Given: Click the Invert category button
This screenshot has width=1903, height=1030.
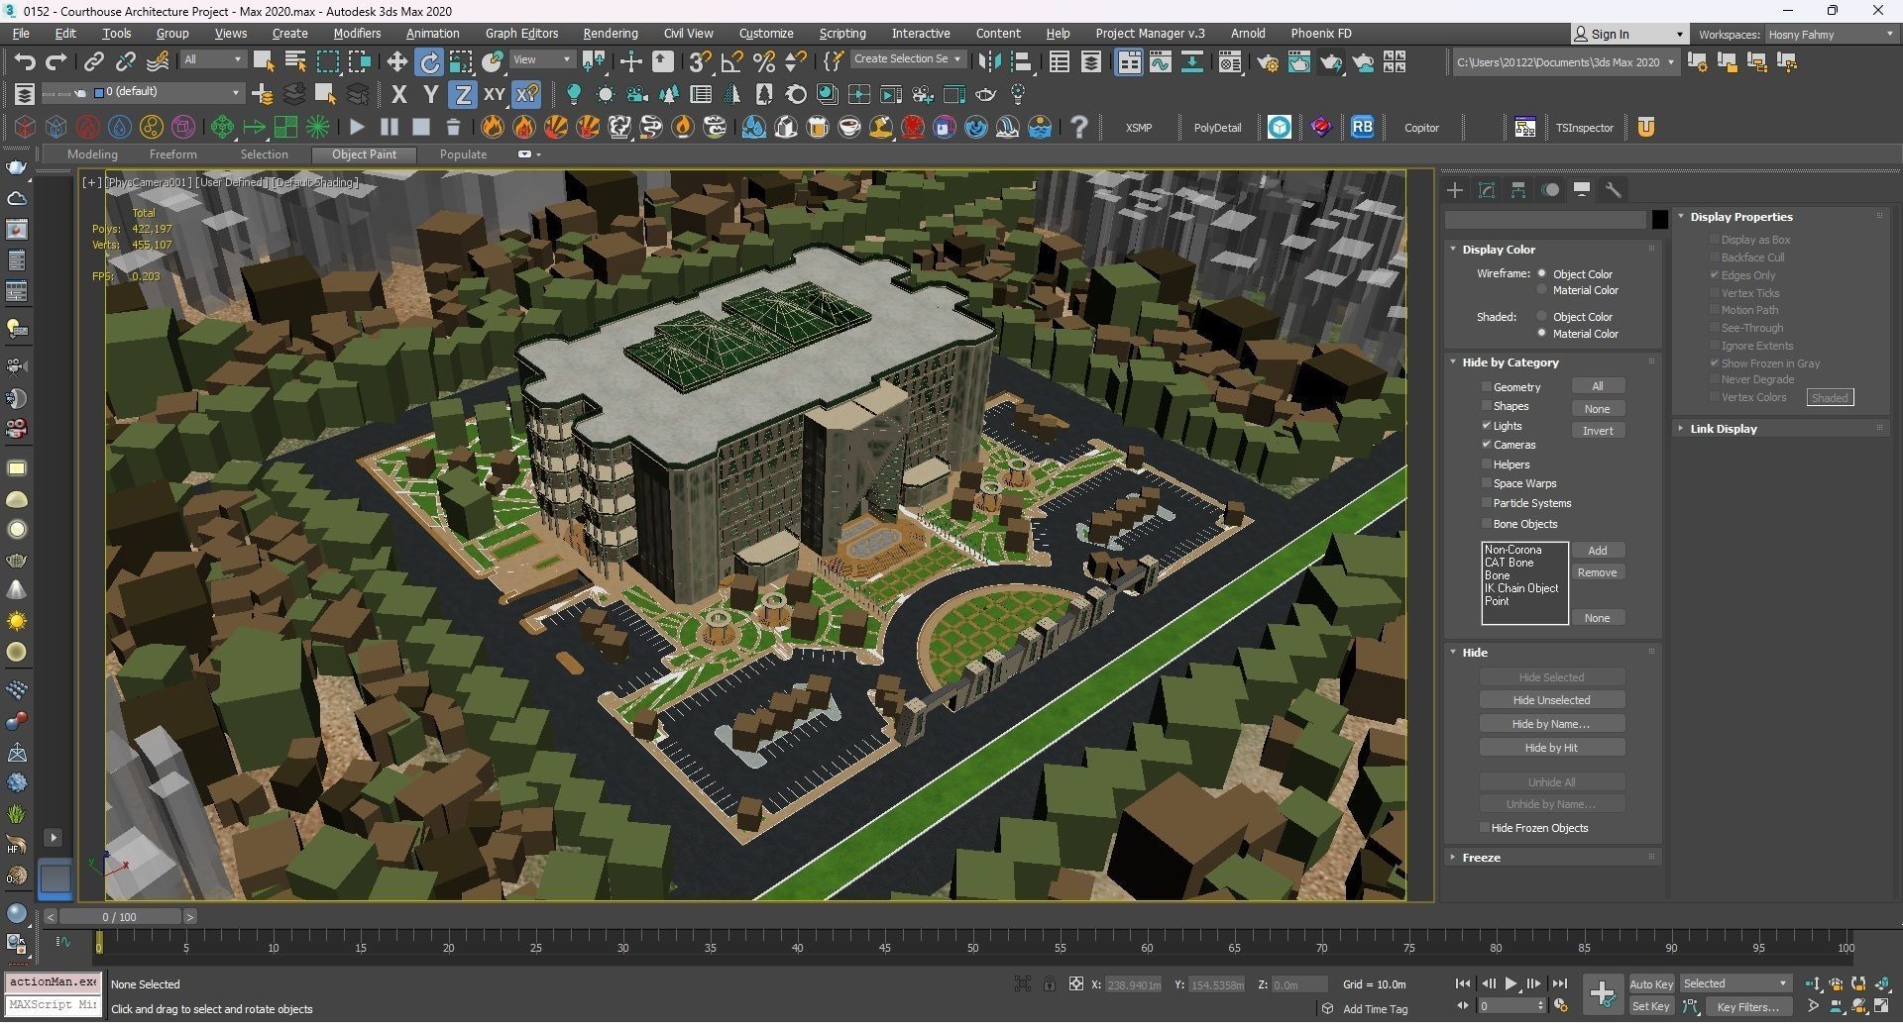Looking at the screenshot, I should point(1597,431).
